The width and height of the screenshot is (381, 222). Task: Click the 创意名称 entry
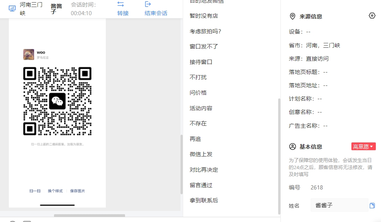[x=305, y=112]
